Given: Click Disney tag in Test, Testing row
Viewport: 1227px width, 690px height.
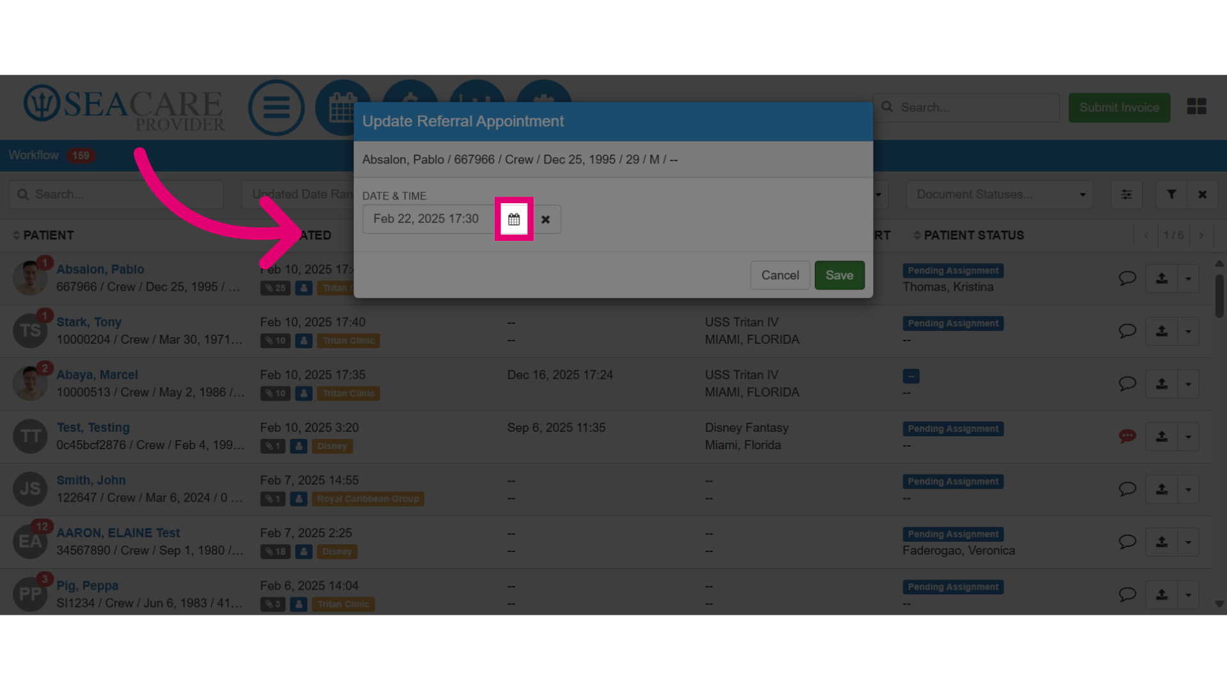Looking at the screenshot, I should tap(332, 446).
